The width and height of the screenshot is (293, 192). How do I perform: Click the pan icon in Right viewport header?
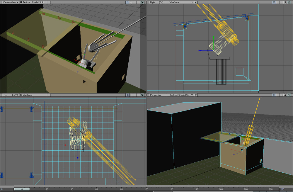274,2
